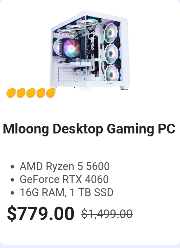Click the $779.00 sale price

[41, 213]
